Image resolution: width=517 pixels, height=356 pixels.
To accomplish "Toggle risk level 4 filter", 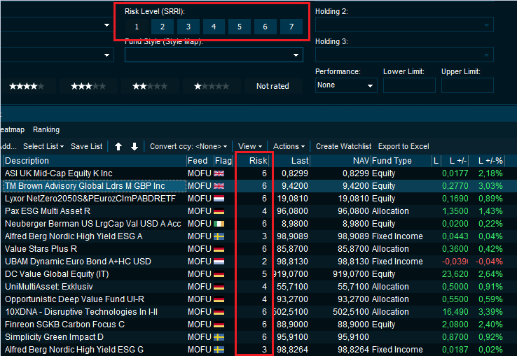I will tap(214, 27).
